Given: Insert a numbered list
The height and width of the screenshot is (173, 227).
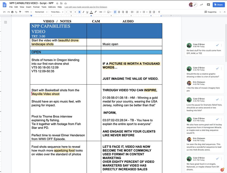Looking at the screenshot, I should [137, 12].
